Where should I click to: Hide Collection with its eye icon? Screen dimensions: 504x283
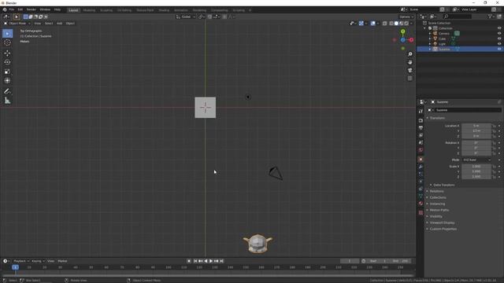(x=499, y=28)
